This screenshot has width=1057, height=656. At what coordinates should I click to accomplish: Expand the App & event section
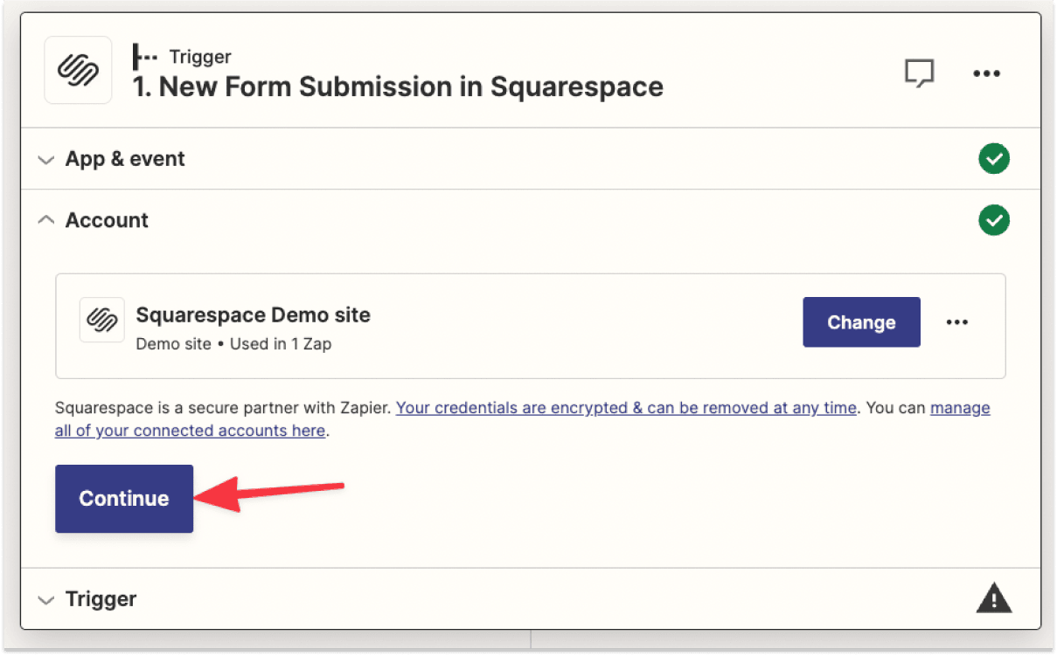tap(45, 158)
